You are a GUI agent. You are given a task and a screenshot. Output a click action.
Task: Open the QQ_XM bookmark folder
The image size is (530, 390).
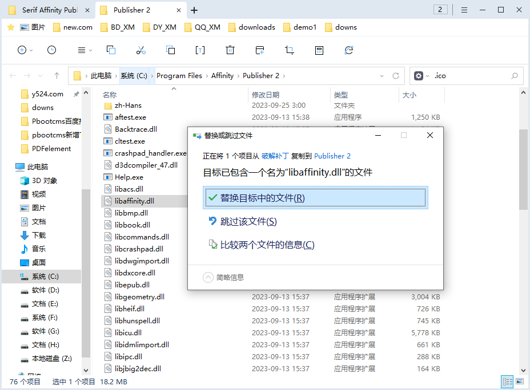(x=202, y=27)
